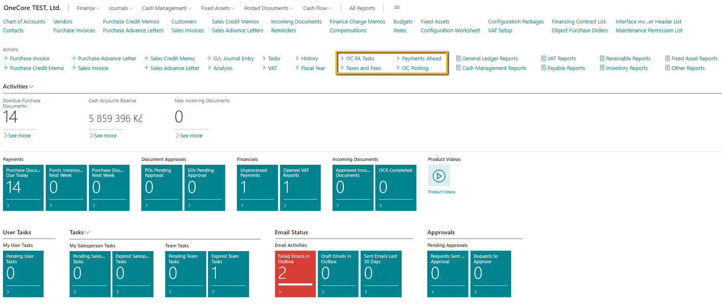The image size is (722, 306).
Task: Click plus icon for Sales Credit Memo
Action: click(146, 59)
